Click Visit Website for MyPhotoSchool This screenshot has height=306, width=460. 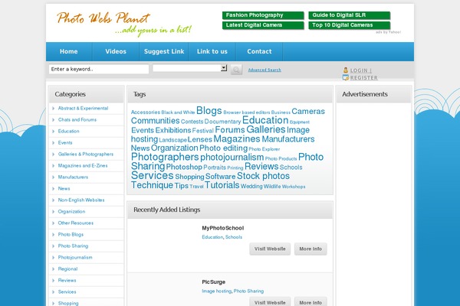(270, 249)
